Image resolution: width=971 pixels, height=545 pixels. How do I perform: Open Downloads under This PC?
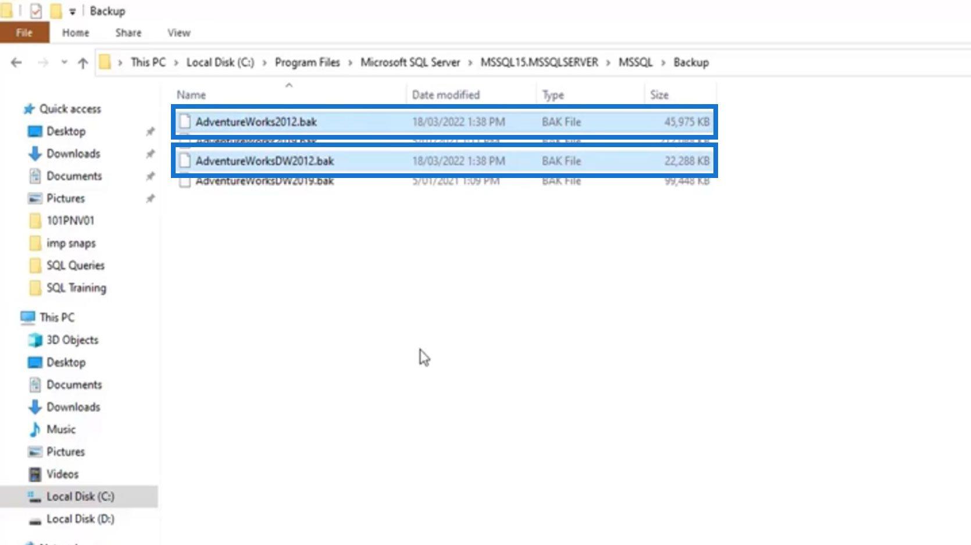pyautogui.click(x=73, y=407)
